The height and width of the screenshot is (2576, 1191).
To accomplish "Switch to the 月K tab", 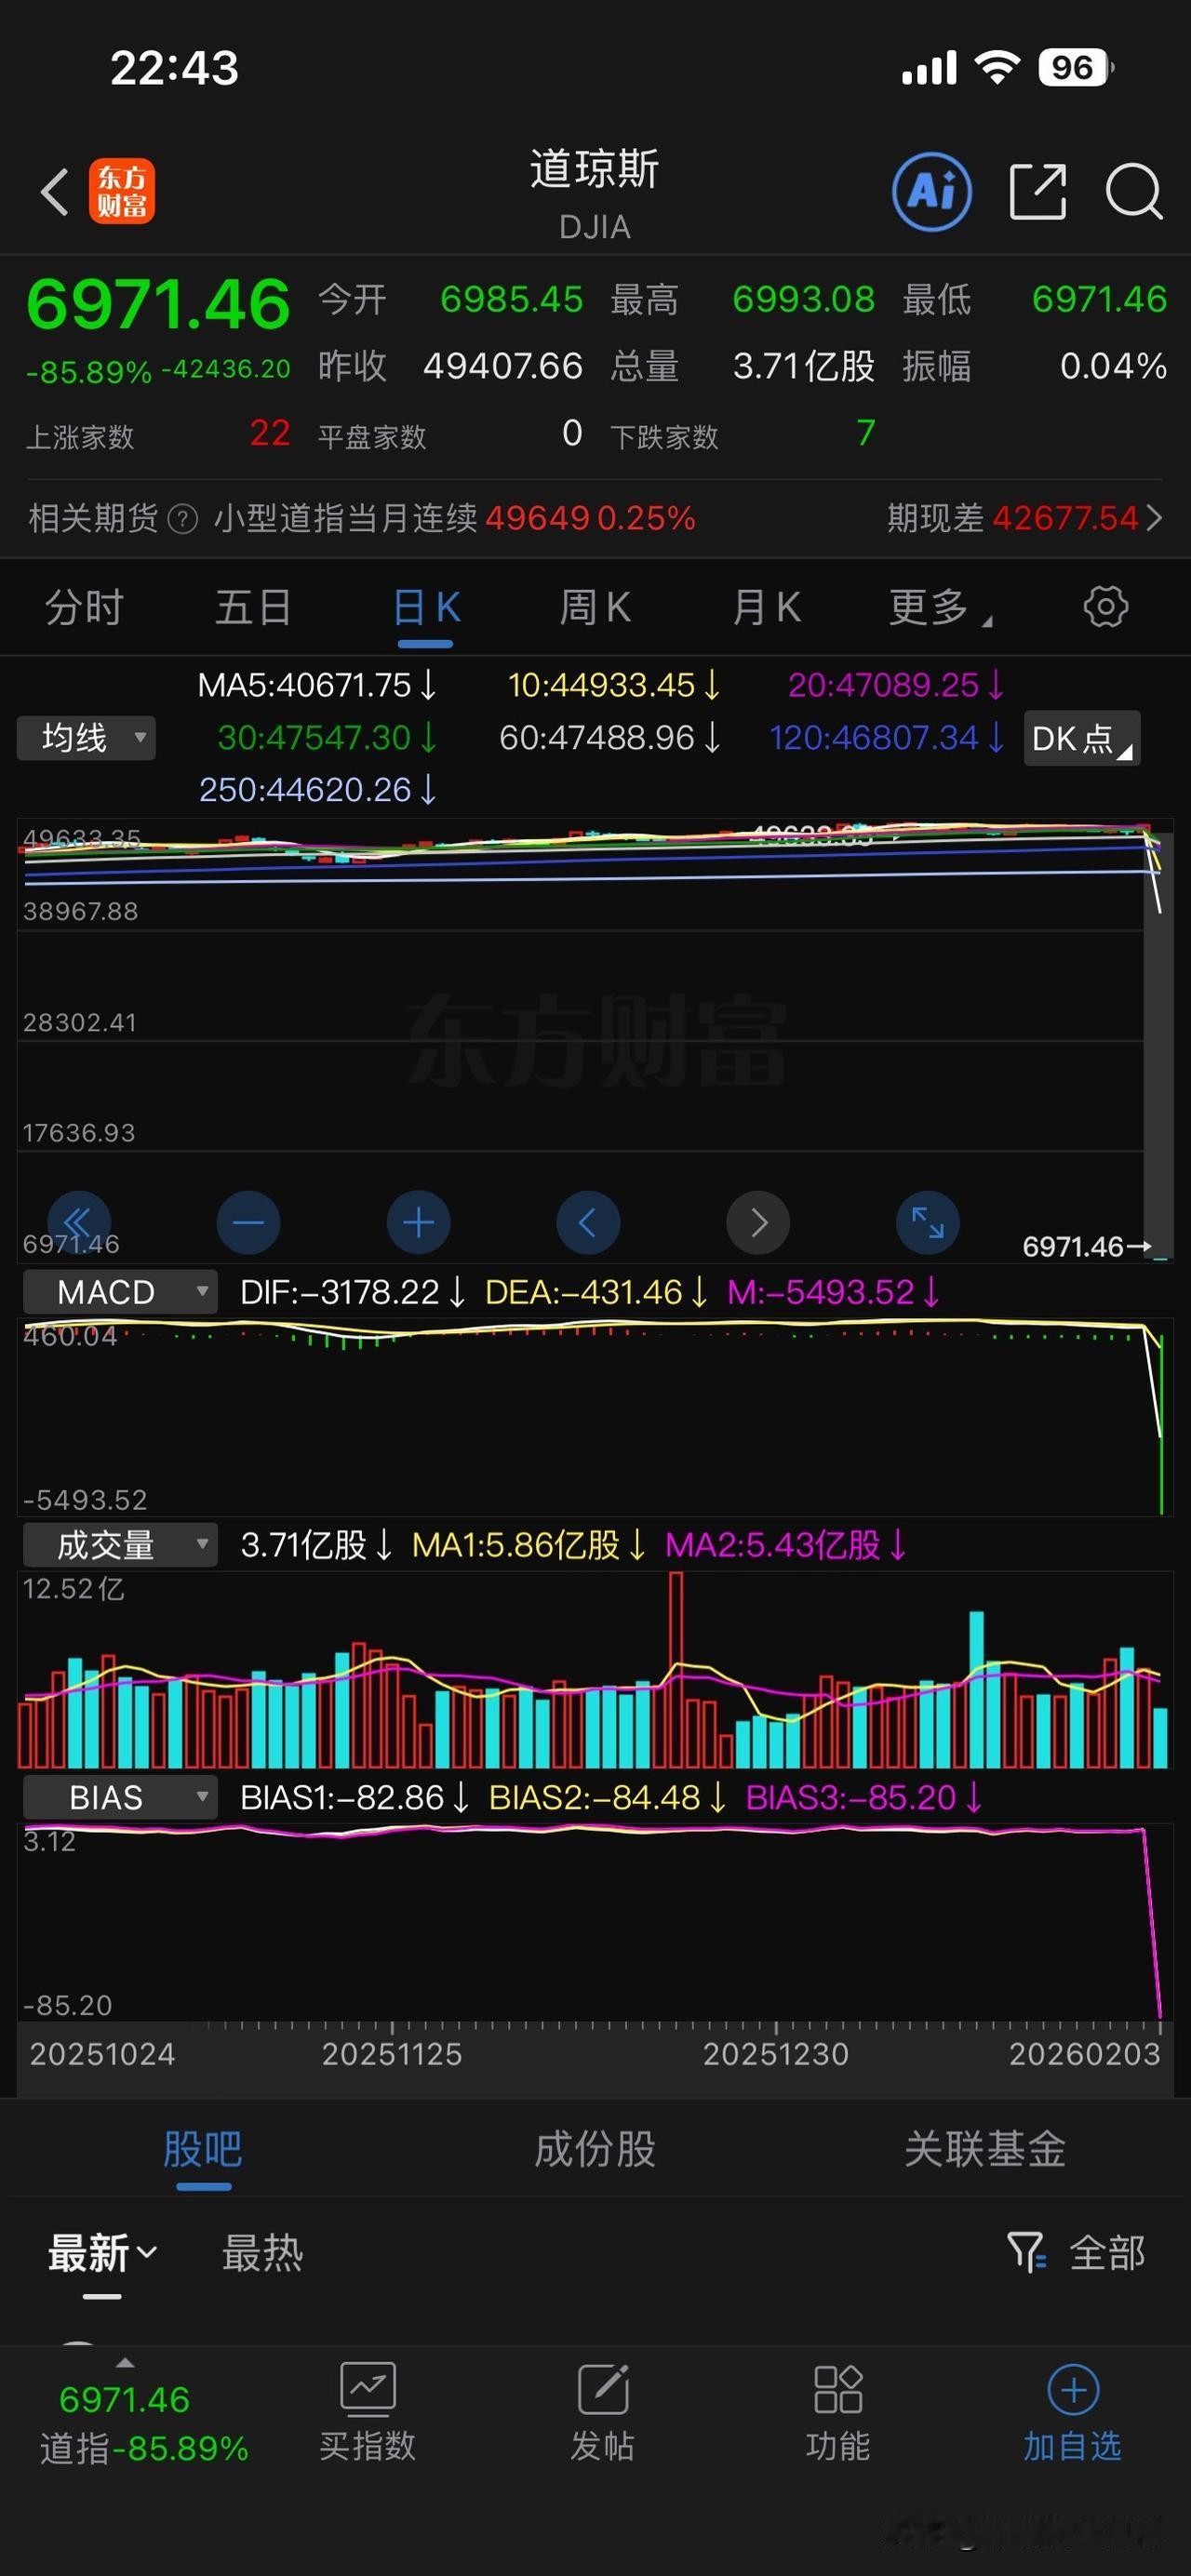I will coord(766,607).
